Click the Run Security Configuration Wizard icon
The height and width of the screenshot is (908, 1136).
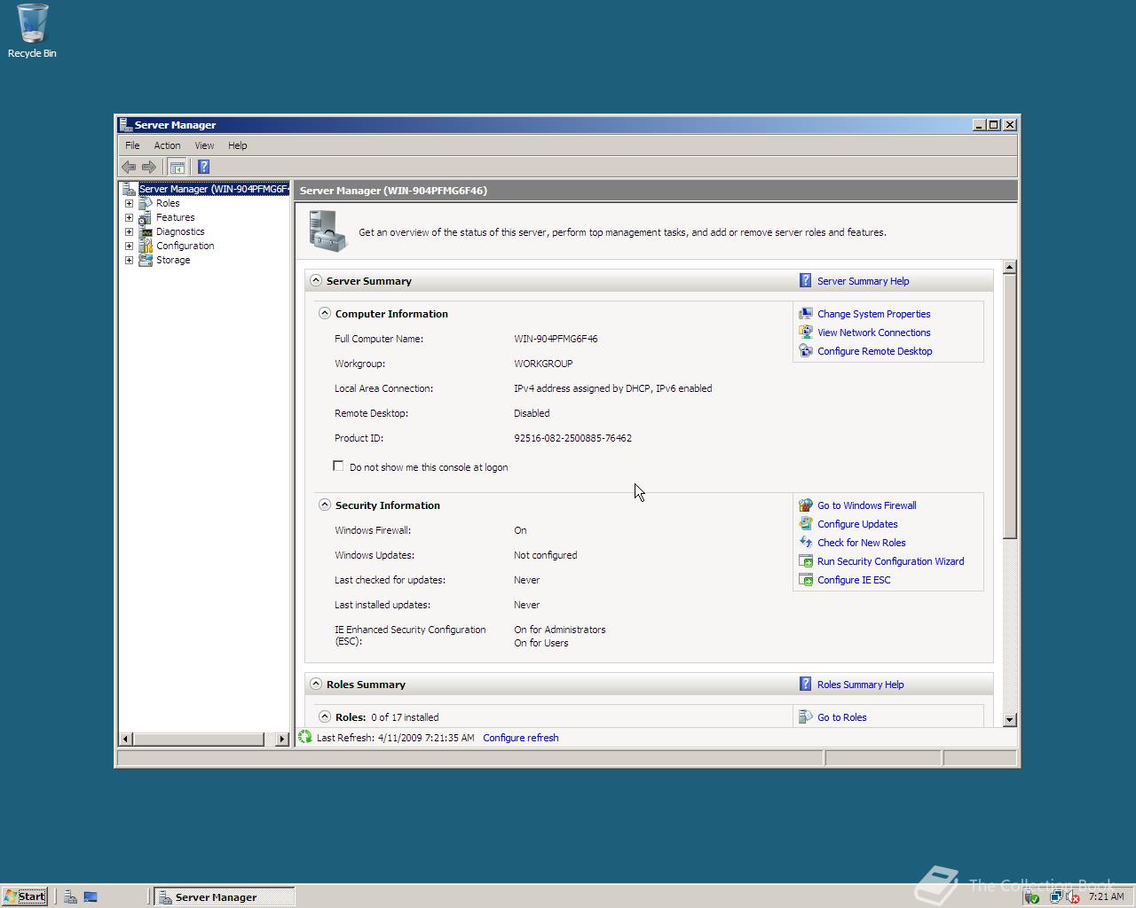(x=806, y=561)
